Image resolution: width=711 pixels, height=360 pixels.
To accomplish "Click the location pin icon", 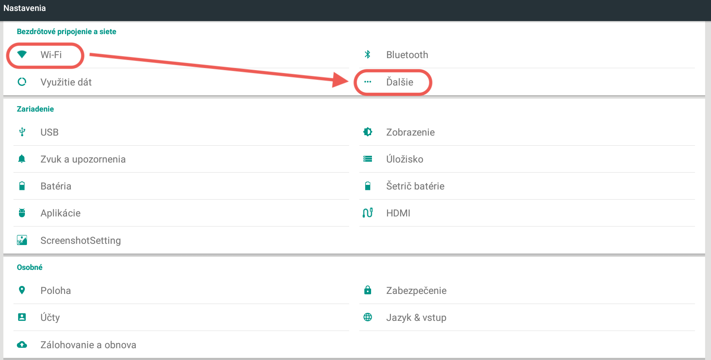I will [22, 290].
